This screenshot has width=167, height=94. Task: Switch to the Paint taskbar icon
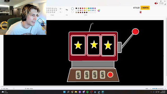[x=103, y=92]
